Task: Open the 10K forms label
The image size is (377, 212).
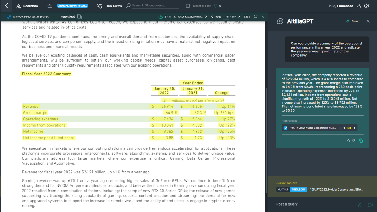Action: coord(114,6)
